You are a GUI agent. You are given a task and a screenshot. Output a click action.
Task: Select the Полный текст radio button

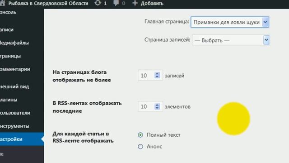pos(140,135)
